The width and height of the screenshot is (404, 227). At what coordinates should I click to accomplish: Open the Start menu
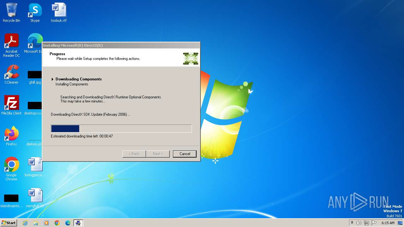click(9, 223)
